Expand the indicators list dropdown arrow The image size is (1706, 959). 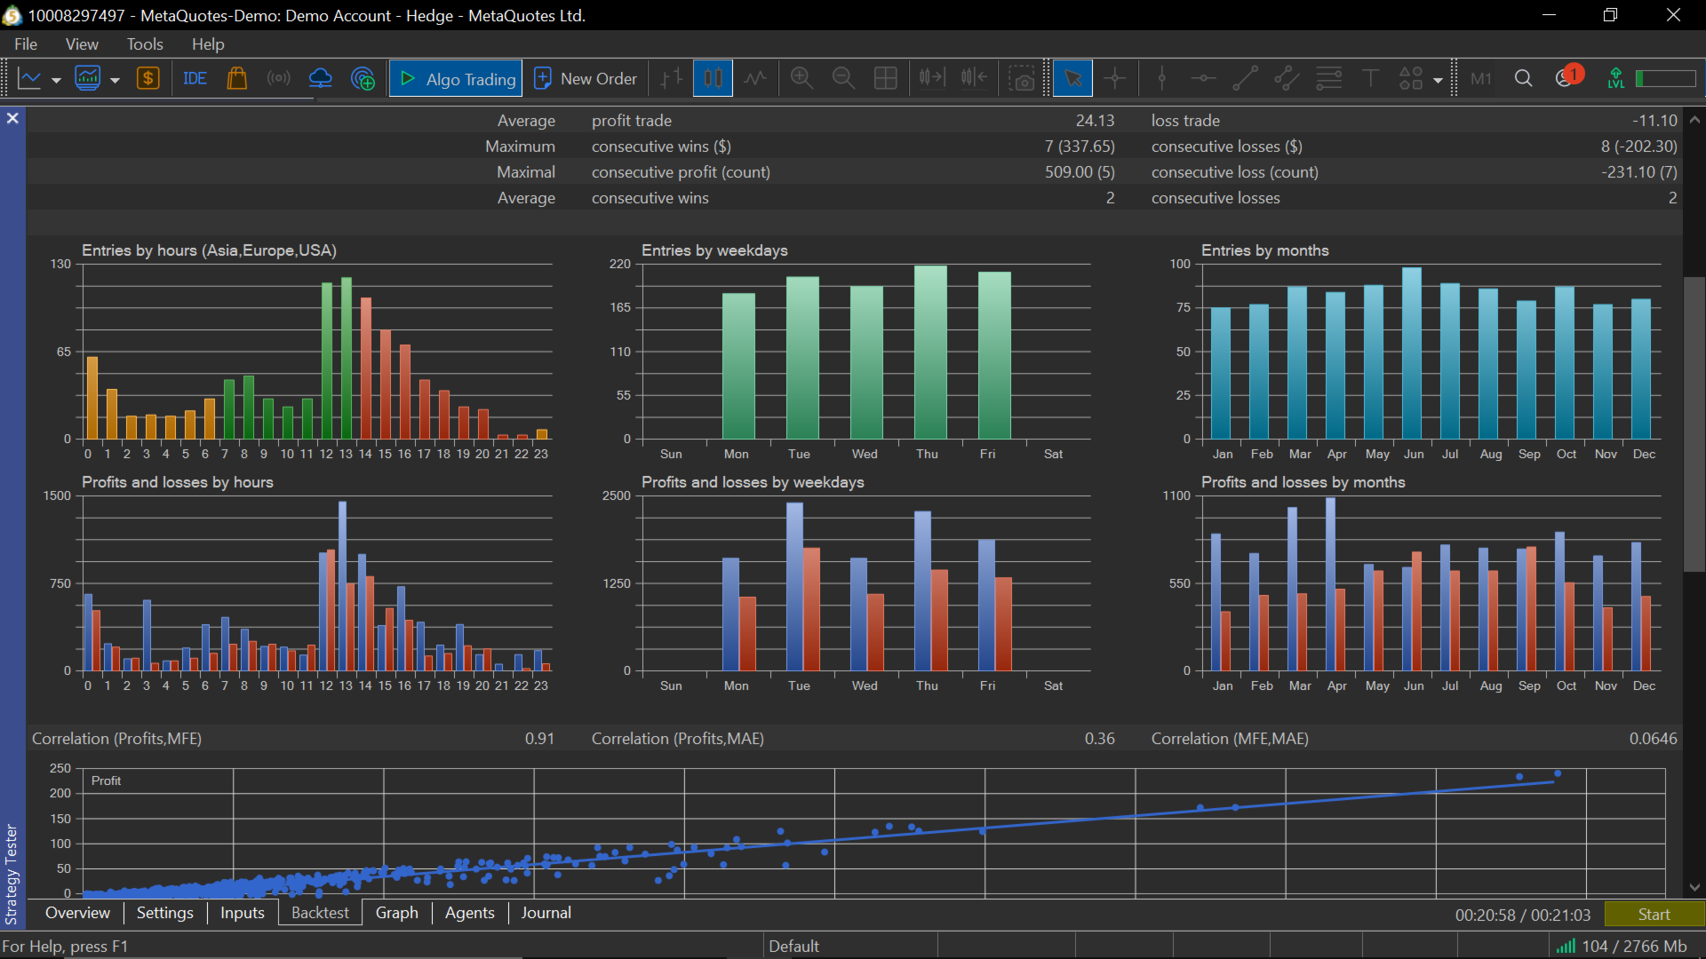tap(115, 80)
